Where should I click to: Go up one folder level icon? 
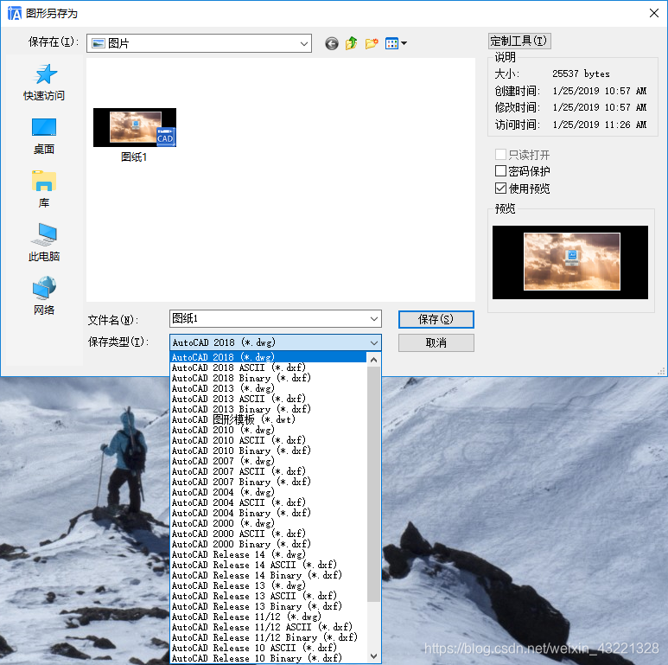click(x=351, y=43)
